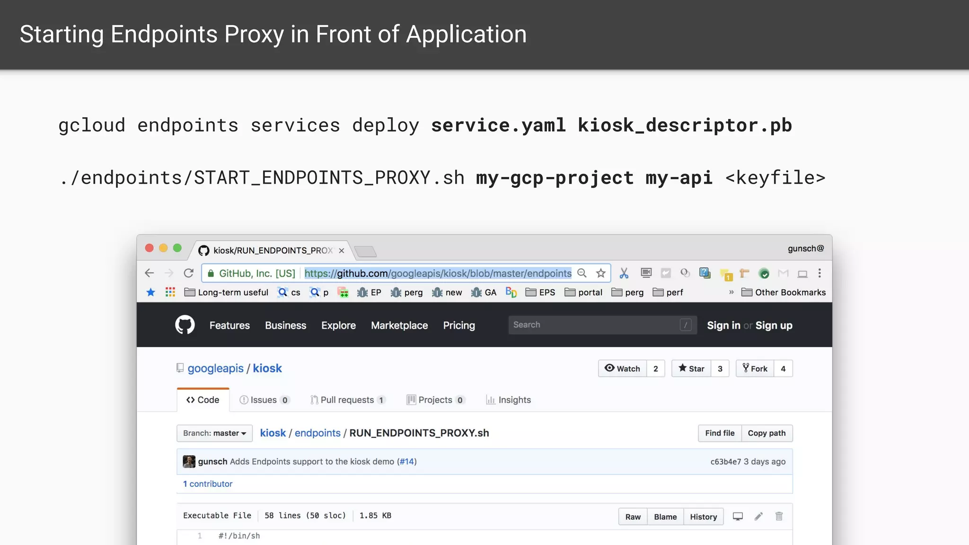This screenshot has width=969, height=545.
Task: Click the scissors extension icon
Action: pyautogui.click(x=624, y=273)
